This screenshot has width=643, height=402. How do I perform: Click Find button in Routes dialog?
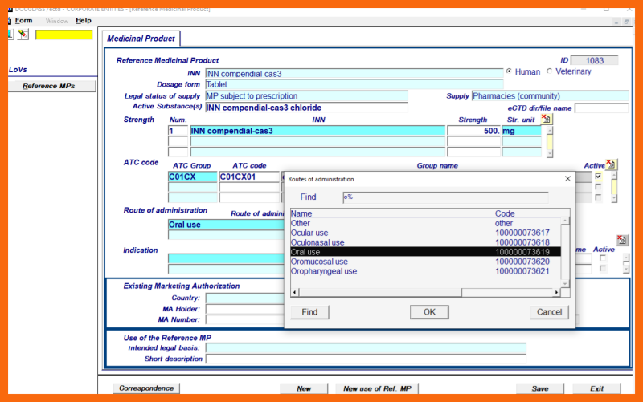click(309, 312)
